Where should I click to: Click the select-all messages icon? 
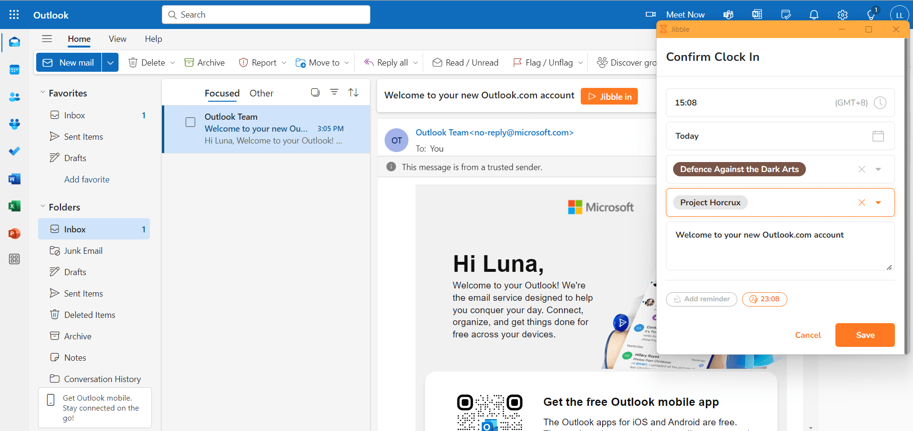click(x=315, y=92)
